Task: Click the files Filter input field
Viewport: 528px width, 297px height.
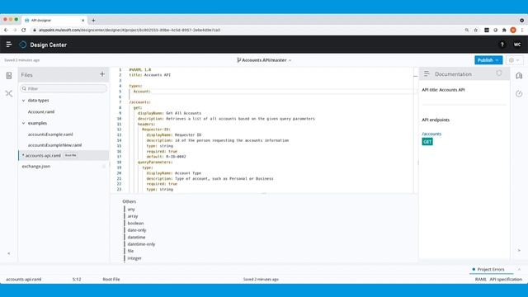Action: [64, 88]
